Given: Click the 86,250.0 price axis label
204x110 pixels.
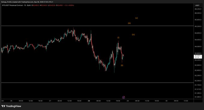Looking at the screenshot, I should coord(198,9).
